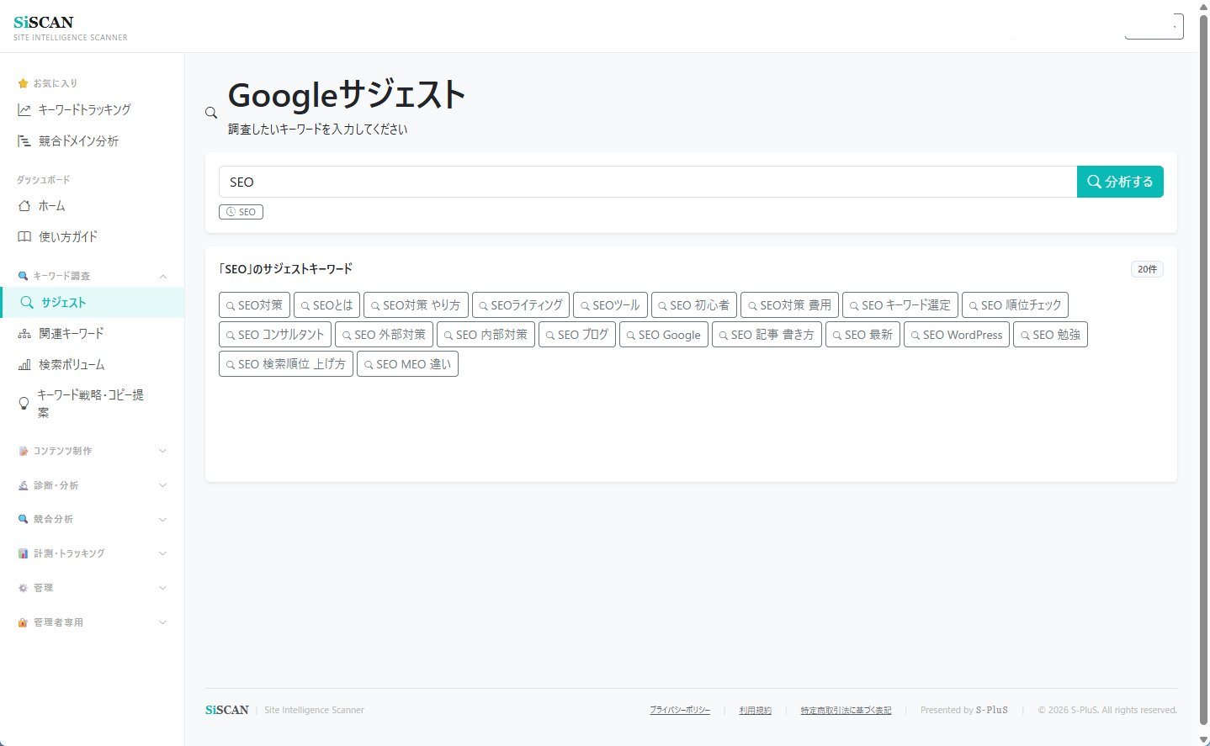1210x746 pixels.
Task: Click the keyword search input field
Action: tap(648, 182)
